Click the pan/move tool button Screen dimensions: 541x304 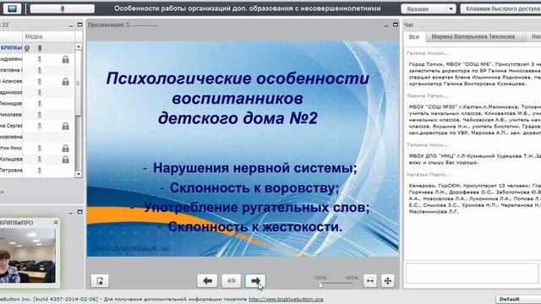387,281
